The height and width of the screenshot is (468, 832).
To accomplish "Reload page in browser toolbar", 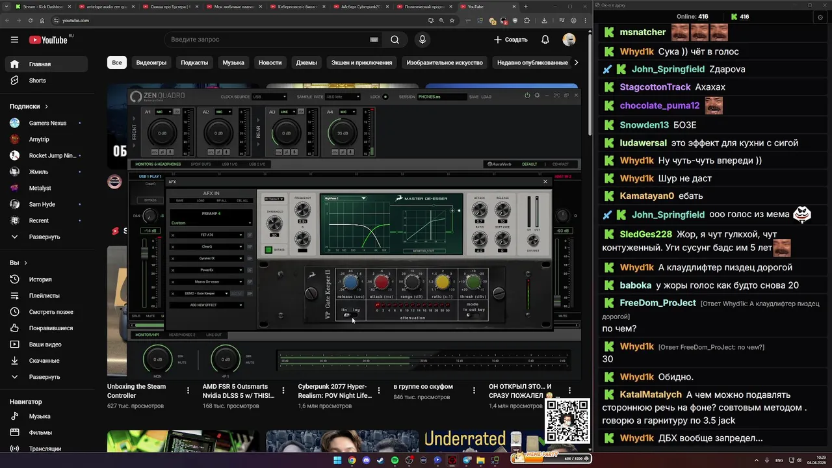I will [x=30, y=20].
